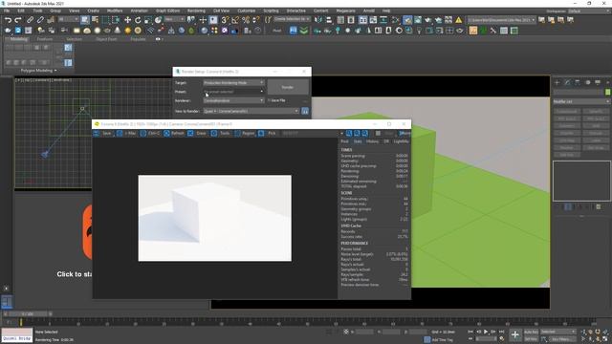This screenshot has width=612, height=344.
Task: Switch to the Freeform ribbon tab
Action: coord(45,39)
